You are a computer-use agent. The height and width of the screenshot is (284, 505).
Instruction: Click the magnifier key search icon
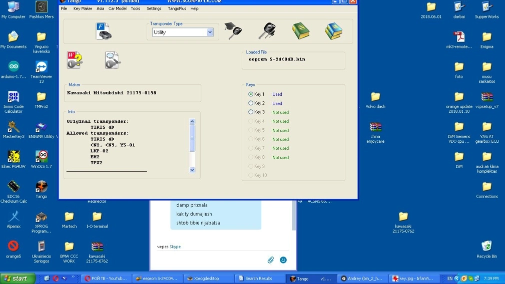(x=113, y=60)
